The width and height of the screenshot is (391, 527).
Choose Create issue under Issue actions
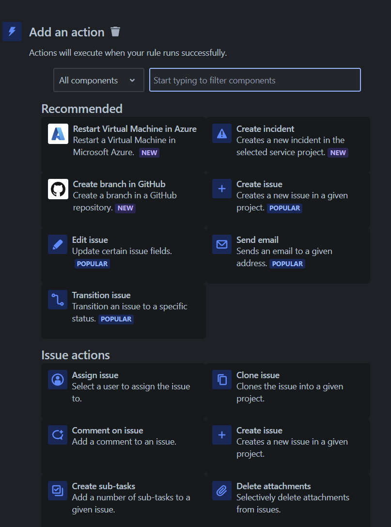288,447
